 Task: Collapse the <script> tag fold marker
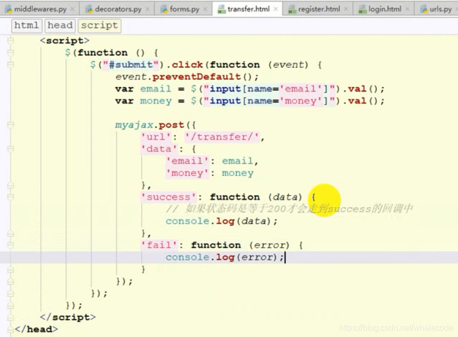(11, 41)
